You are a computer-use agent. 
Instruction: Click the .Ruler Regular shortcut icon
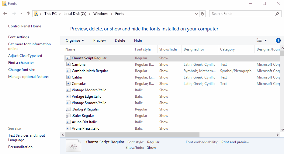pyautogui.click(x=68, y=116)
